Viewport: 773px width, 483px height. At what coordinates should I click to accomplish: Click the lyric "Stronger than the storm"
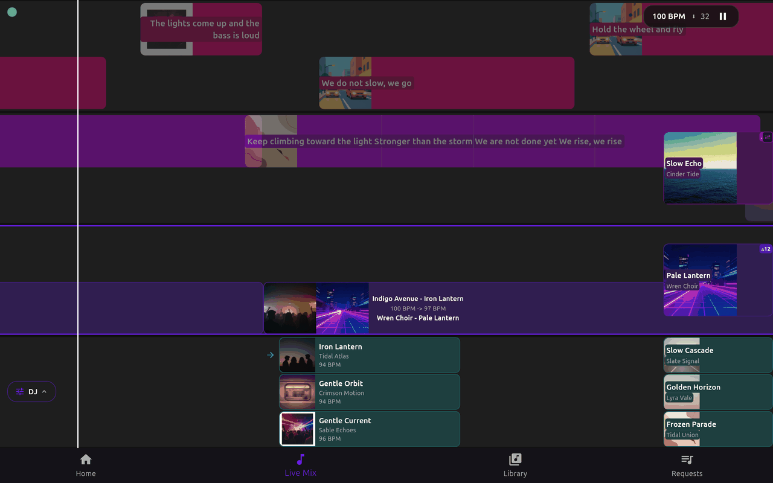point(423,141)
